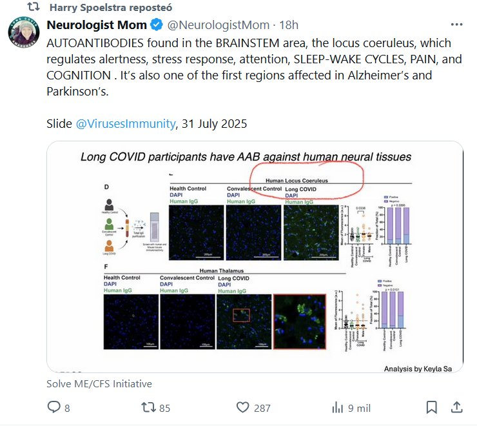
Task: Click the 85 reposts count
Action: (x=164, y=408)
